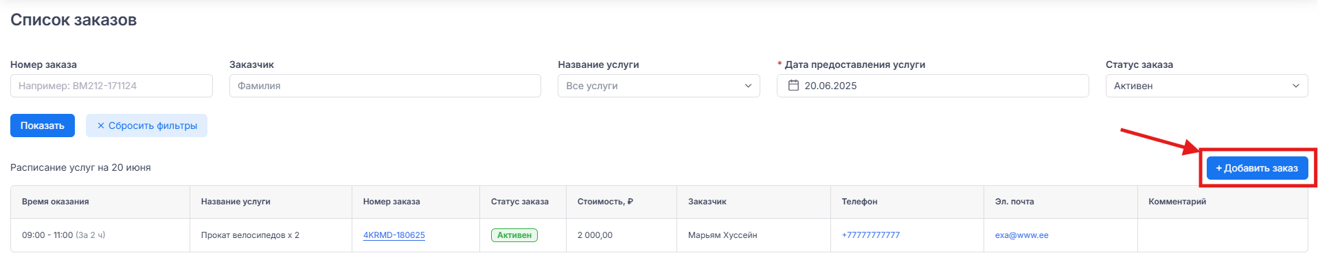Click phone number +77777777777
The height and width of the screenshot is (262, 1318).
[x=871, y=235]
